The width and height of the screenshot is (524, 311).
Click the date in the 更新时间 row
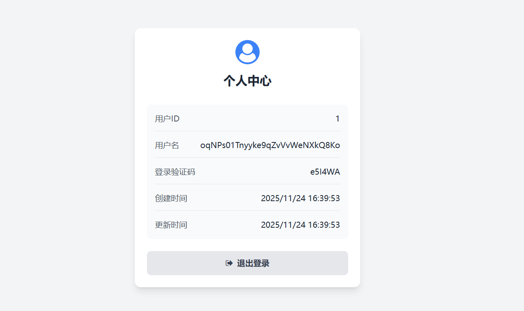coord(283,225)
